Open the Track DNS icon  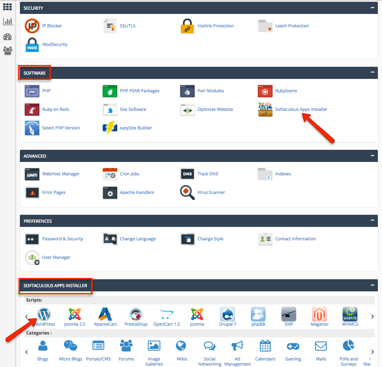[187, 174]
